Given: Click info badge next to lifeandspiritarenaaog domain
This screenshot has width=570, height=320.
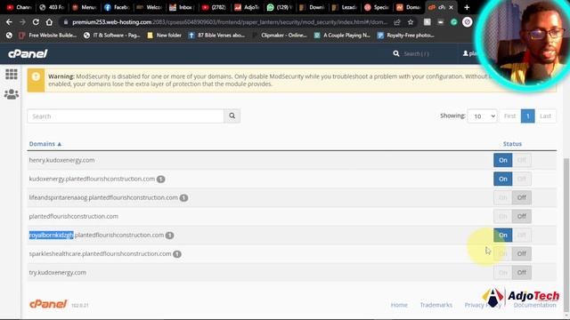Looking at the screenshot, I should (183, 197).
